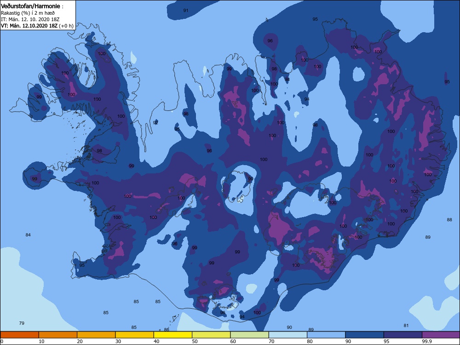Click the legend tick label 20
Viewport: 460px width, 345px height.
[80, 341]
